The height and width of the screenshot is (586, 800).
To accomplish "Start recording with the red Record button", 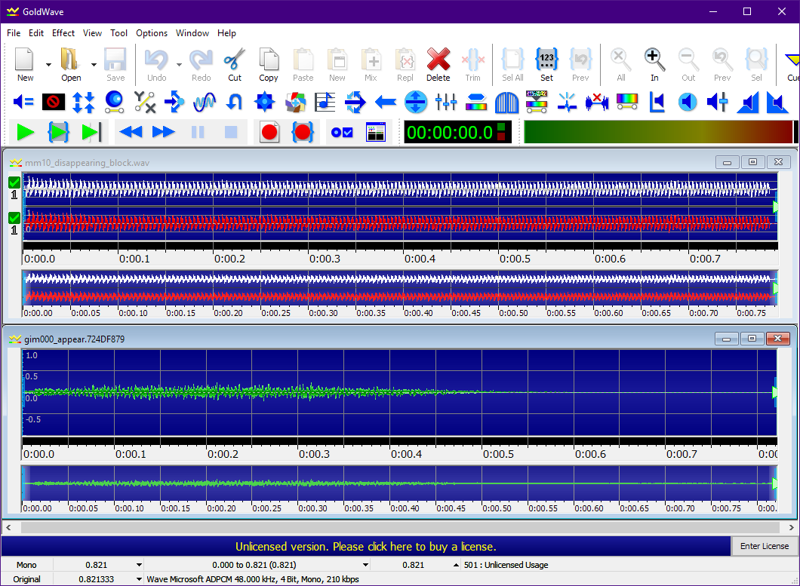I will pyautogui.click(x=269, y=133).
